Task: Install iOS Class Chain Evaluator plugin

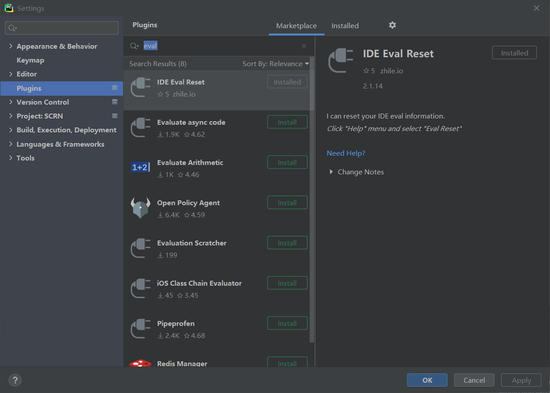Action: coord(287,283)
